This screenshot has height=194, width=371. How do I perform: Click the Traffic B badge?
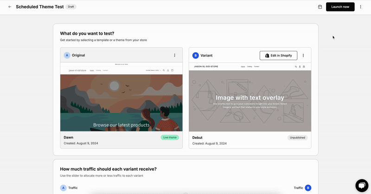[308, 188]
